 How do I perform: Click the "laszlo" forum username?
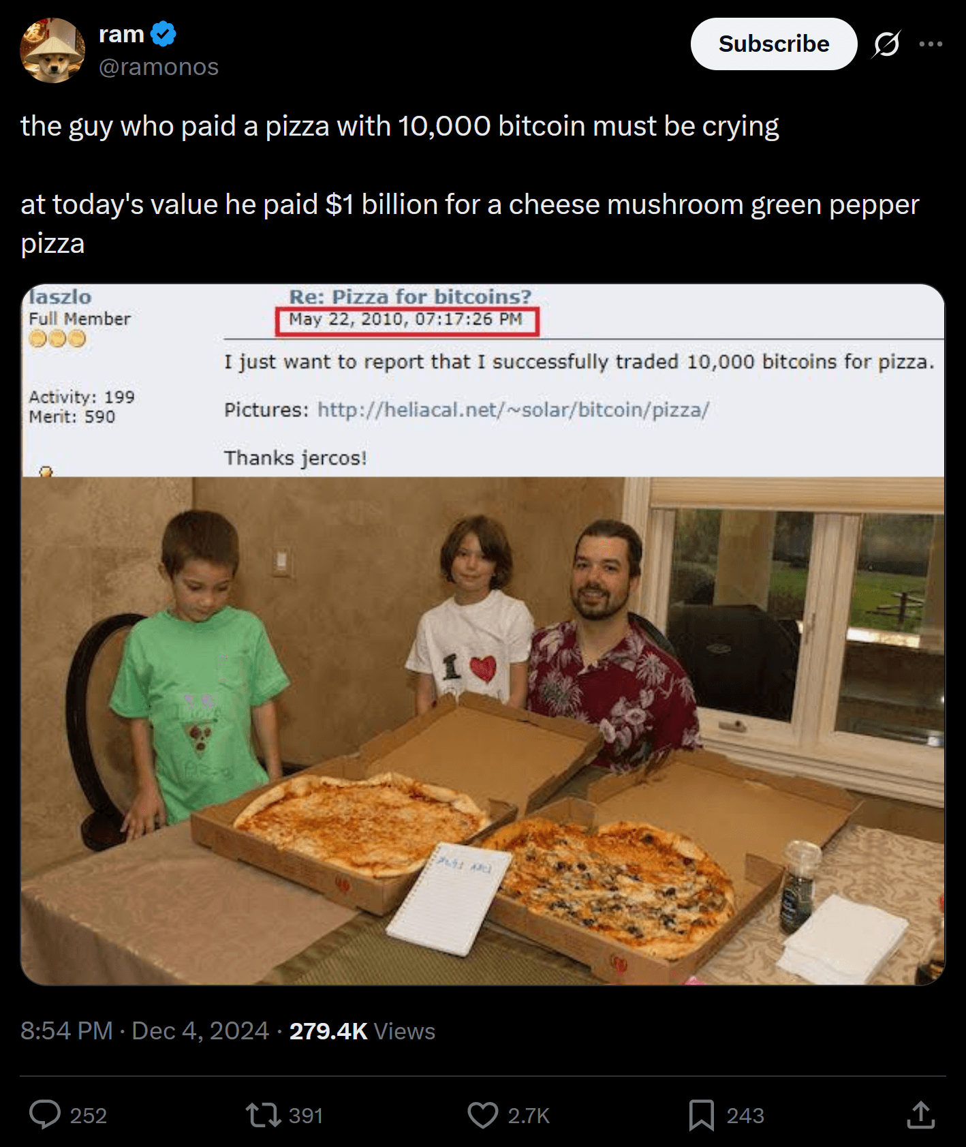61,296
